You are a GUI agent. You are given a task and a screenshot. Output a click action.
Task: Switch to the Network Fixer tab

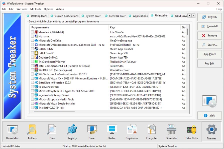pos(115,16)
